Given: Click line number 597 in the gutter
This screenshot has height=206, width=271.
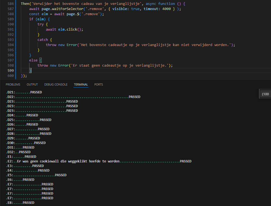Looking at the screenshot, I should tap(11, 60).
